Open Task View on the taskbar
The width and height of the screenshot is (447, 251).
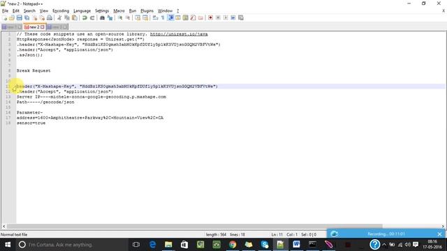tap(136, 245)
